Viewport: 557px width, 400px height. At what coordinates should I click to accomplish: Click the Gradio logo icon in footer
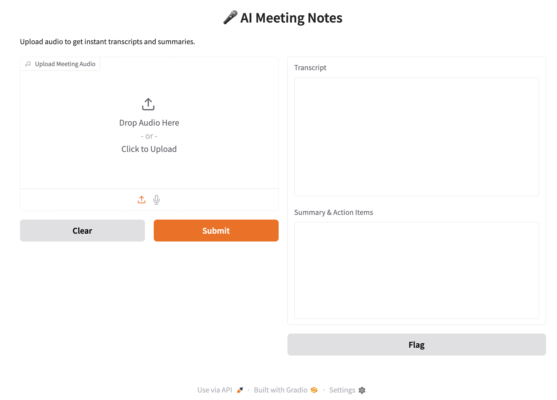coord(314,390)
